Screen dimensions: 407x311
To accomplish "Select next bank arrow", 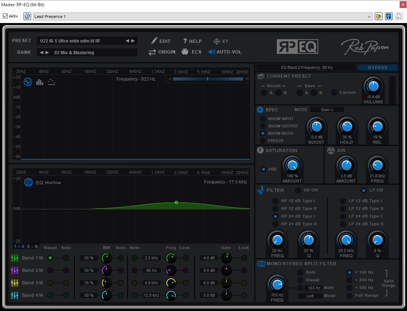I will [x=47, y=52].
